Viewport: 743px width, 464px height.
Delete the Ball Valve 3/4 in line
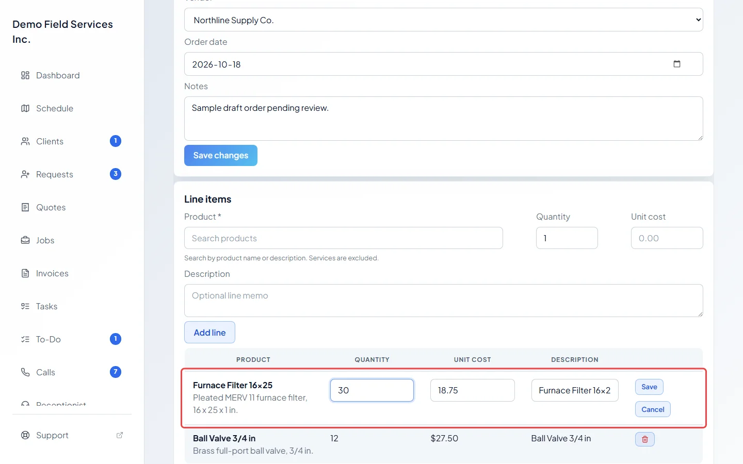(x=645, y=439)
